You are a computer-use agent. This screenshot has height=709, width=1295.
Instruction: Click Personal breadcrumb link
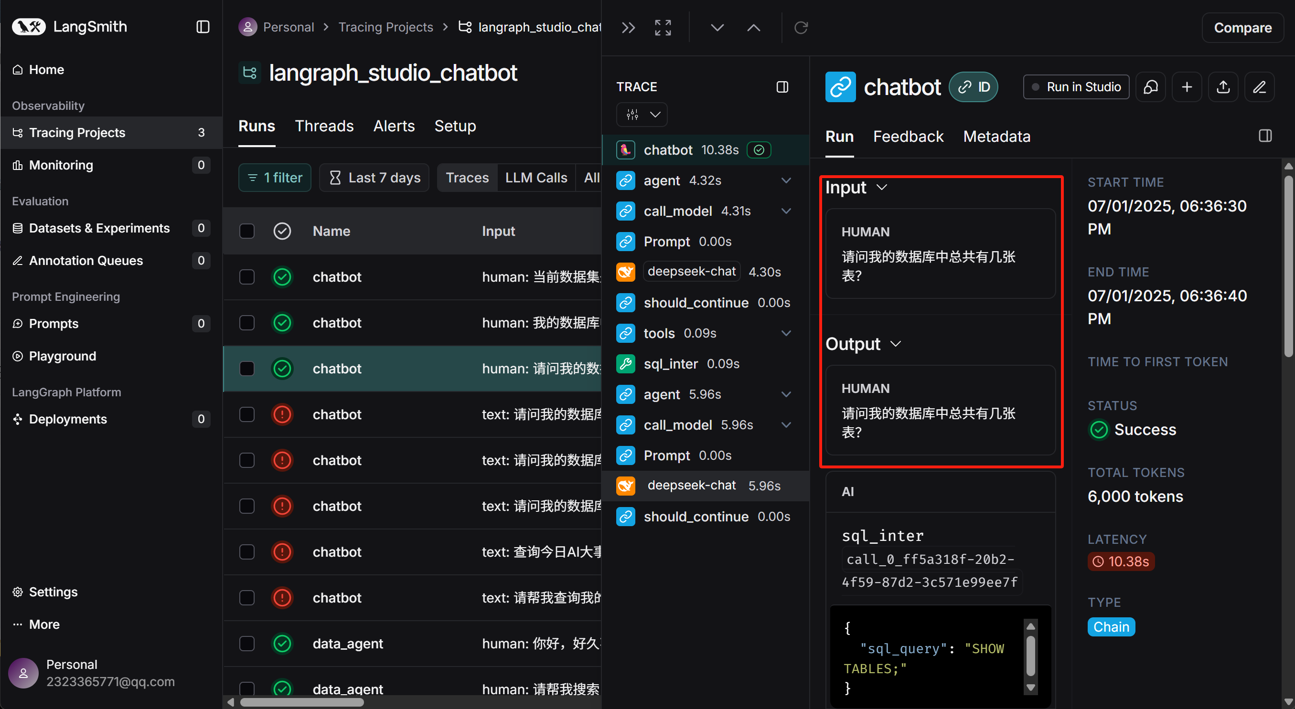(x=289, y=27)
